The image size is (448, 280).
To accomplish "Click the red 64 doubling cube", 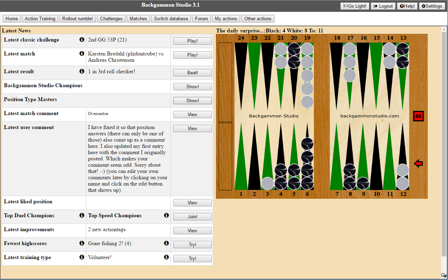I will 418,116.
